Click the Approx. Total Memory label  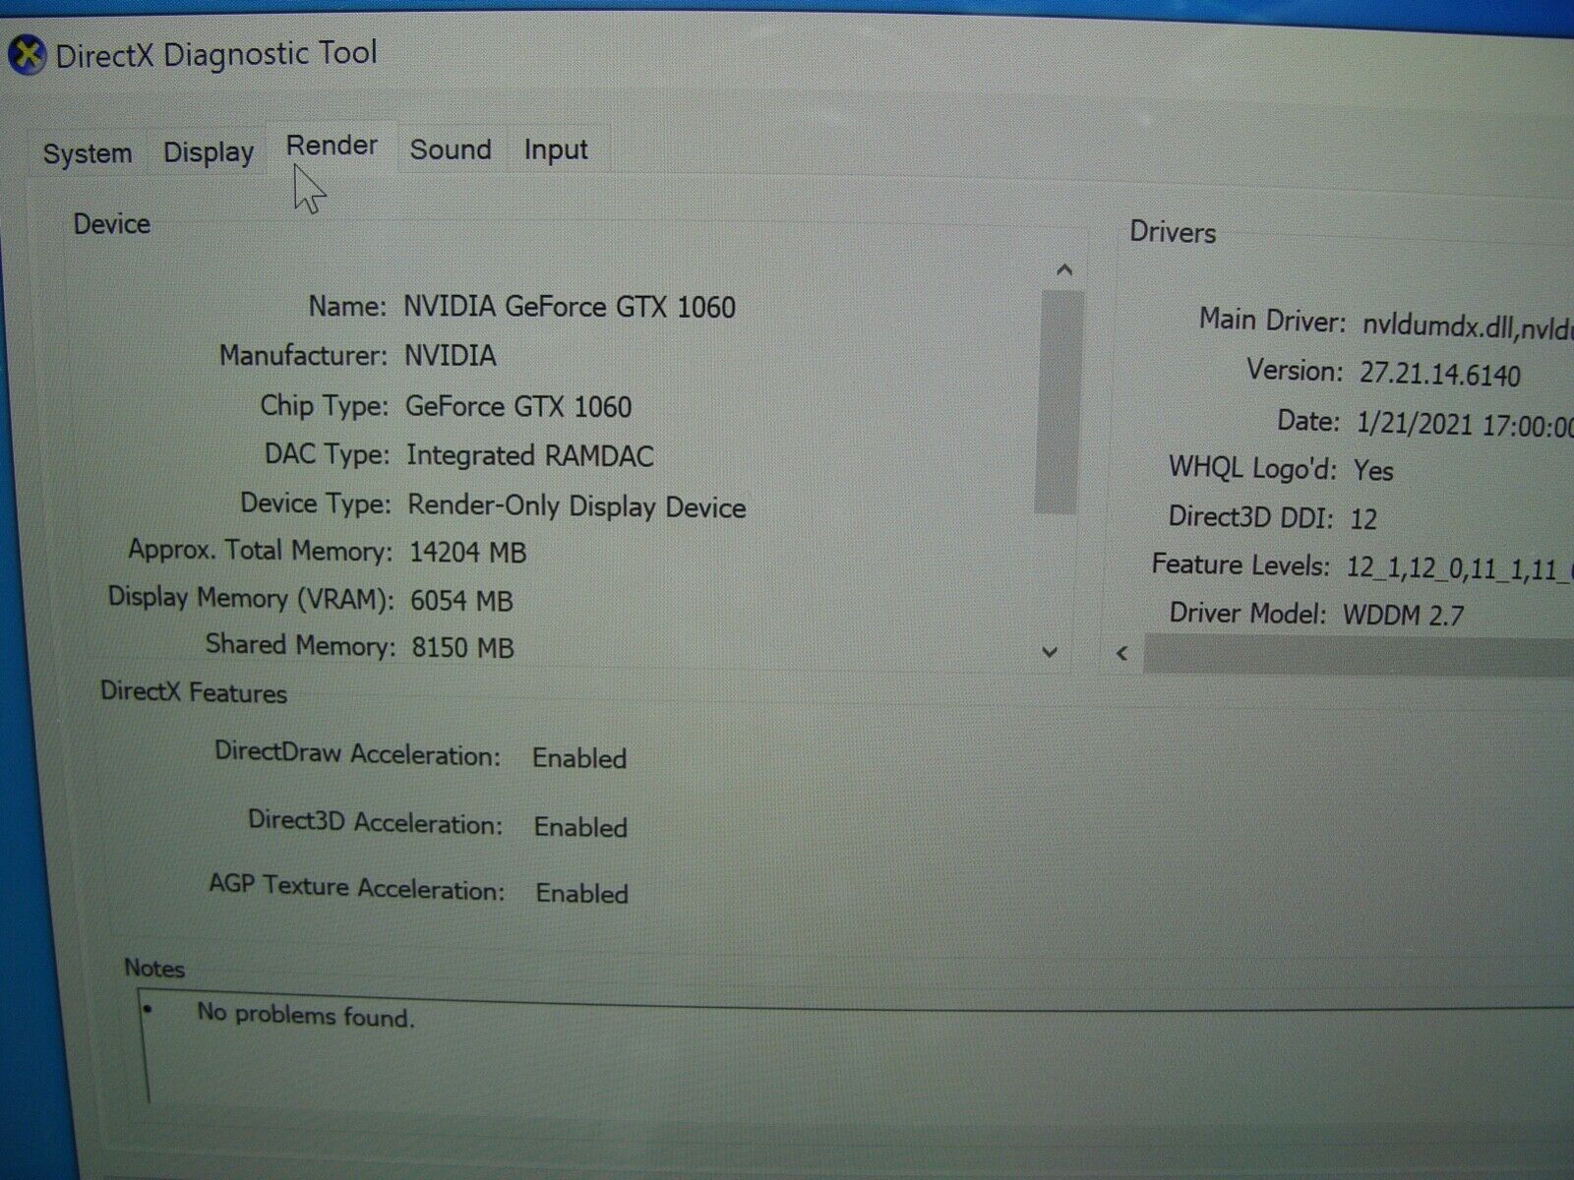[260, 550]
